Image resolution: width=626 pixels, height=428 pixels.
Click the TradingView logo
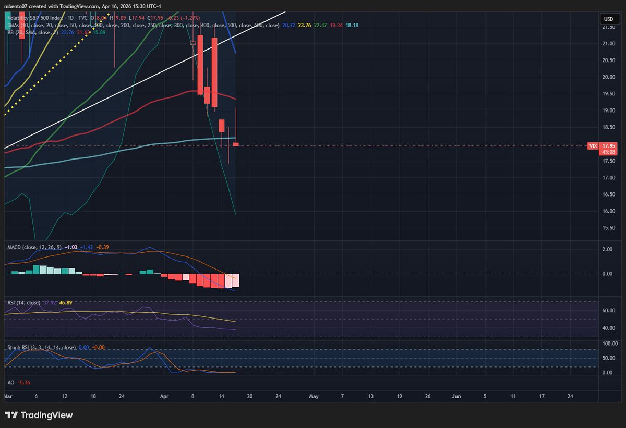coord(39,415)
